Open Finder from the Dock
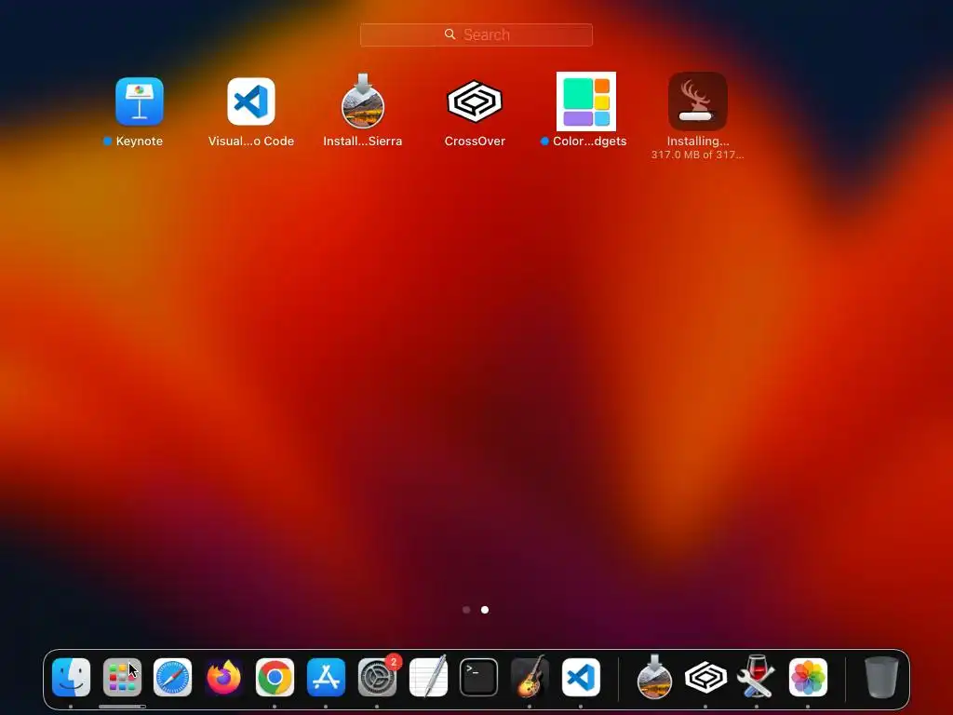Image resolution: width=953 pixels, height=715 pixels. 71,678
